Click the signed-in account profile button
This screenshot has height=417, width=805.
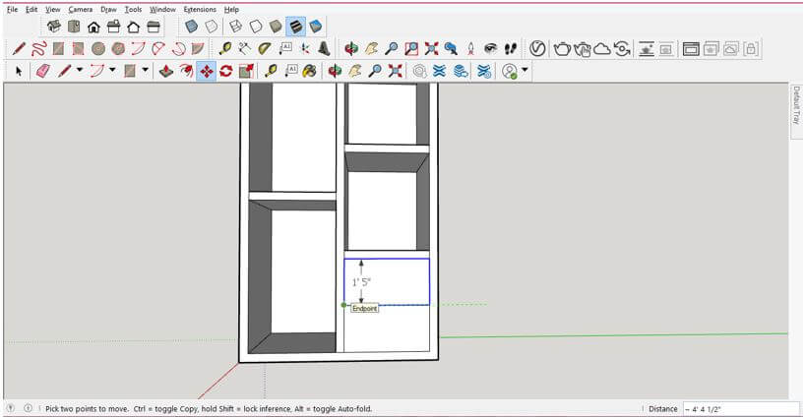click(510, 71)
